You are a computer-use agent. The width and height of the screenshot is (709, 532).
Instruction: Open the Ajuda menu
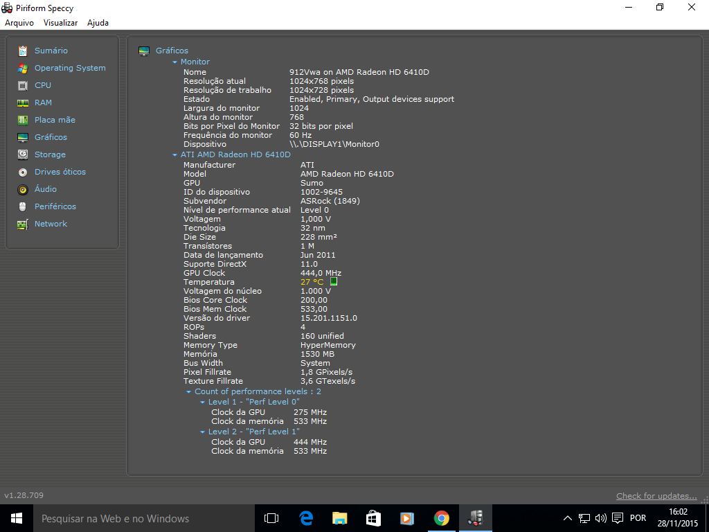point(98,23)
